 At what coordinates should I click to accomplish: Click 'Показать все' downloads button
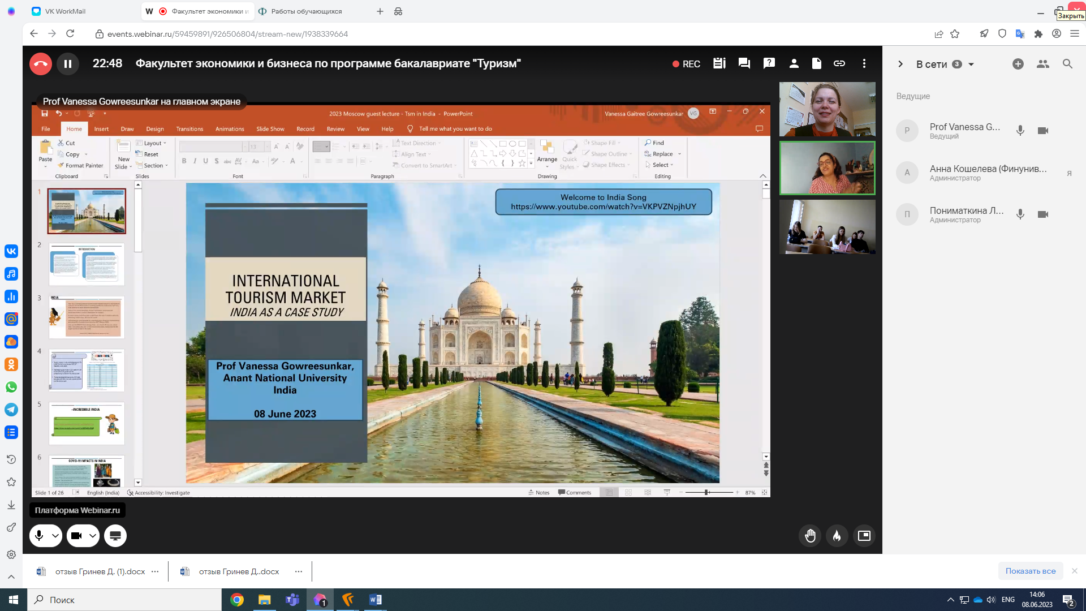1030,571
